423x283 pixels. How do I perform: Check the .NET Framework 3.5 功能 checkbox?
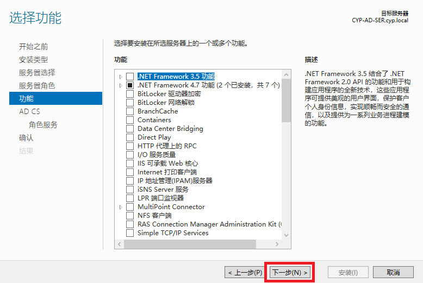(130, 77)
